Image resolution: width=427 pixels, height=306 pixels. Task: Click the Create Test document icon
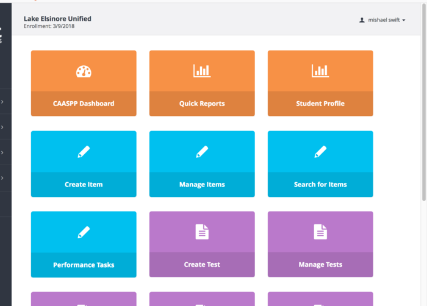(202, 232)
